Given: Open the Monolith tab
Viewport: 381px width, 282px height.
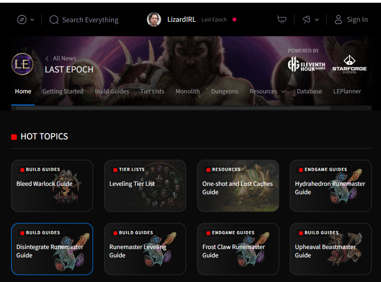Looking at the screenshot, I should pos(187,91).
